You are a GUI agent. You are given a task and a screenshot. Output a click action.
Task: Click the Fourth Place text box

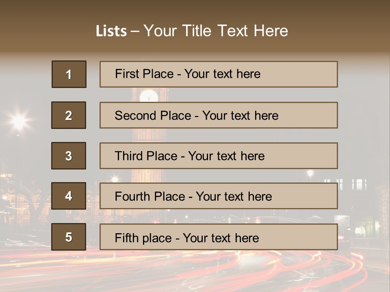tap(219, 196)
